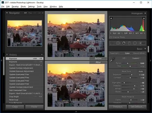152x113 pixels.
Task: Open the Navigator zoom ratio dropdown
Action: tap(43, 13)
